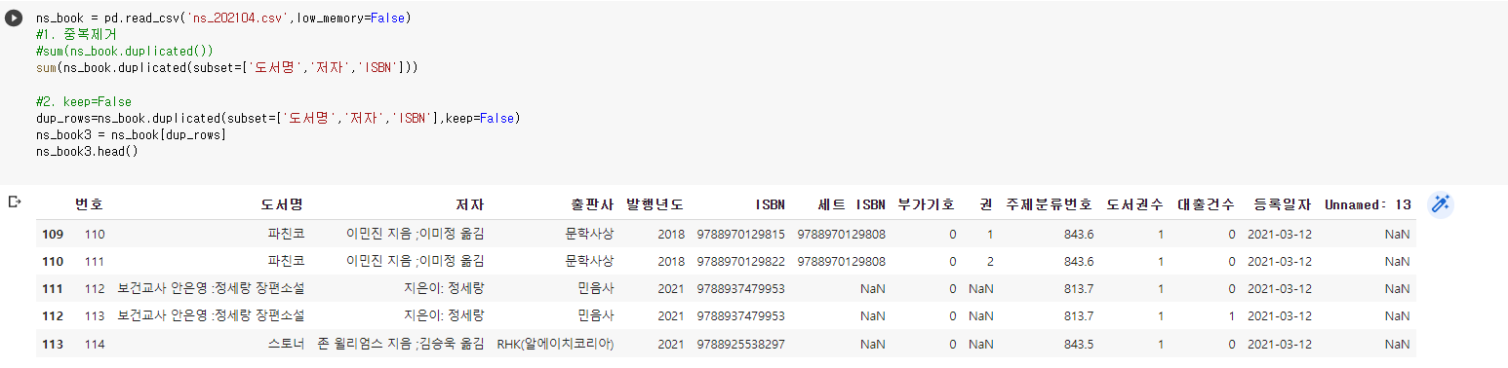Click the 도서권수 column header
Viewport: 1508px width, 368px height.
tap(1134, 204)
